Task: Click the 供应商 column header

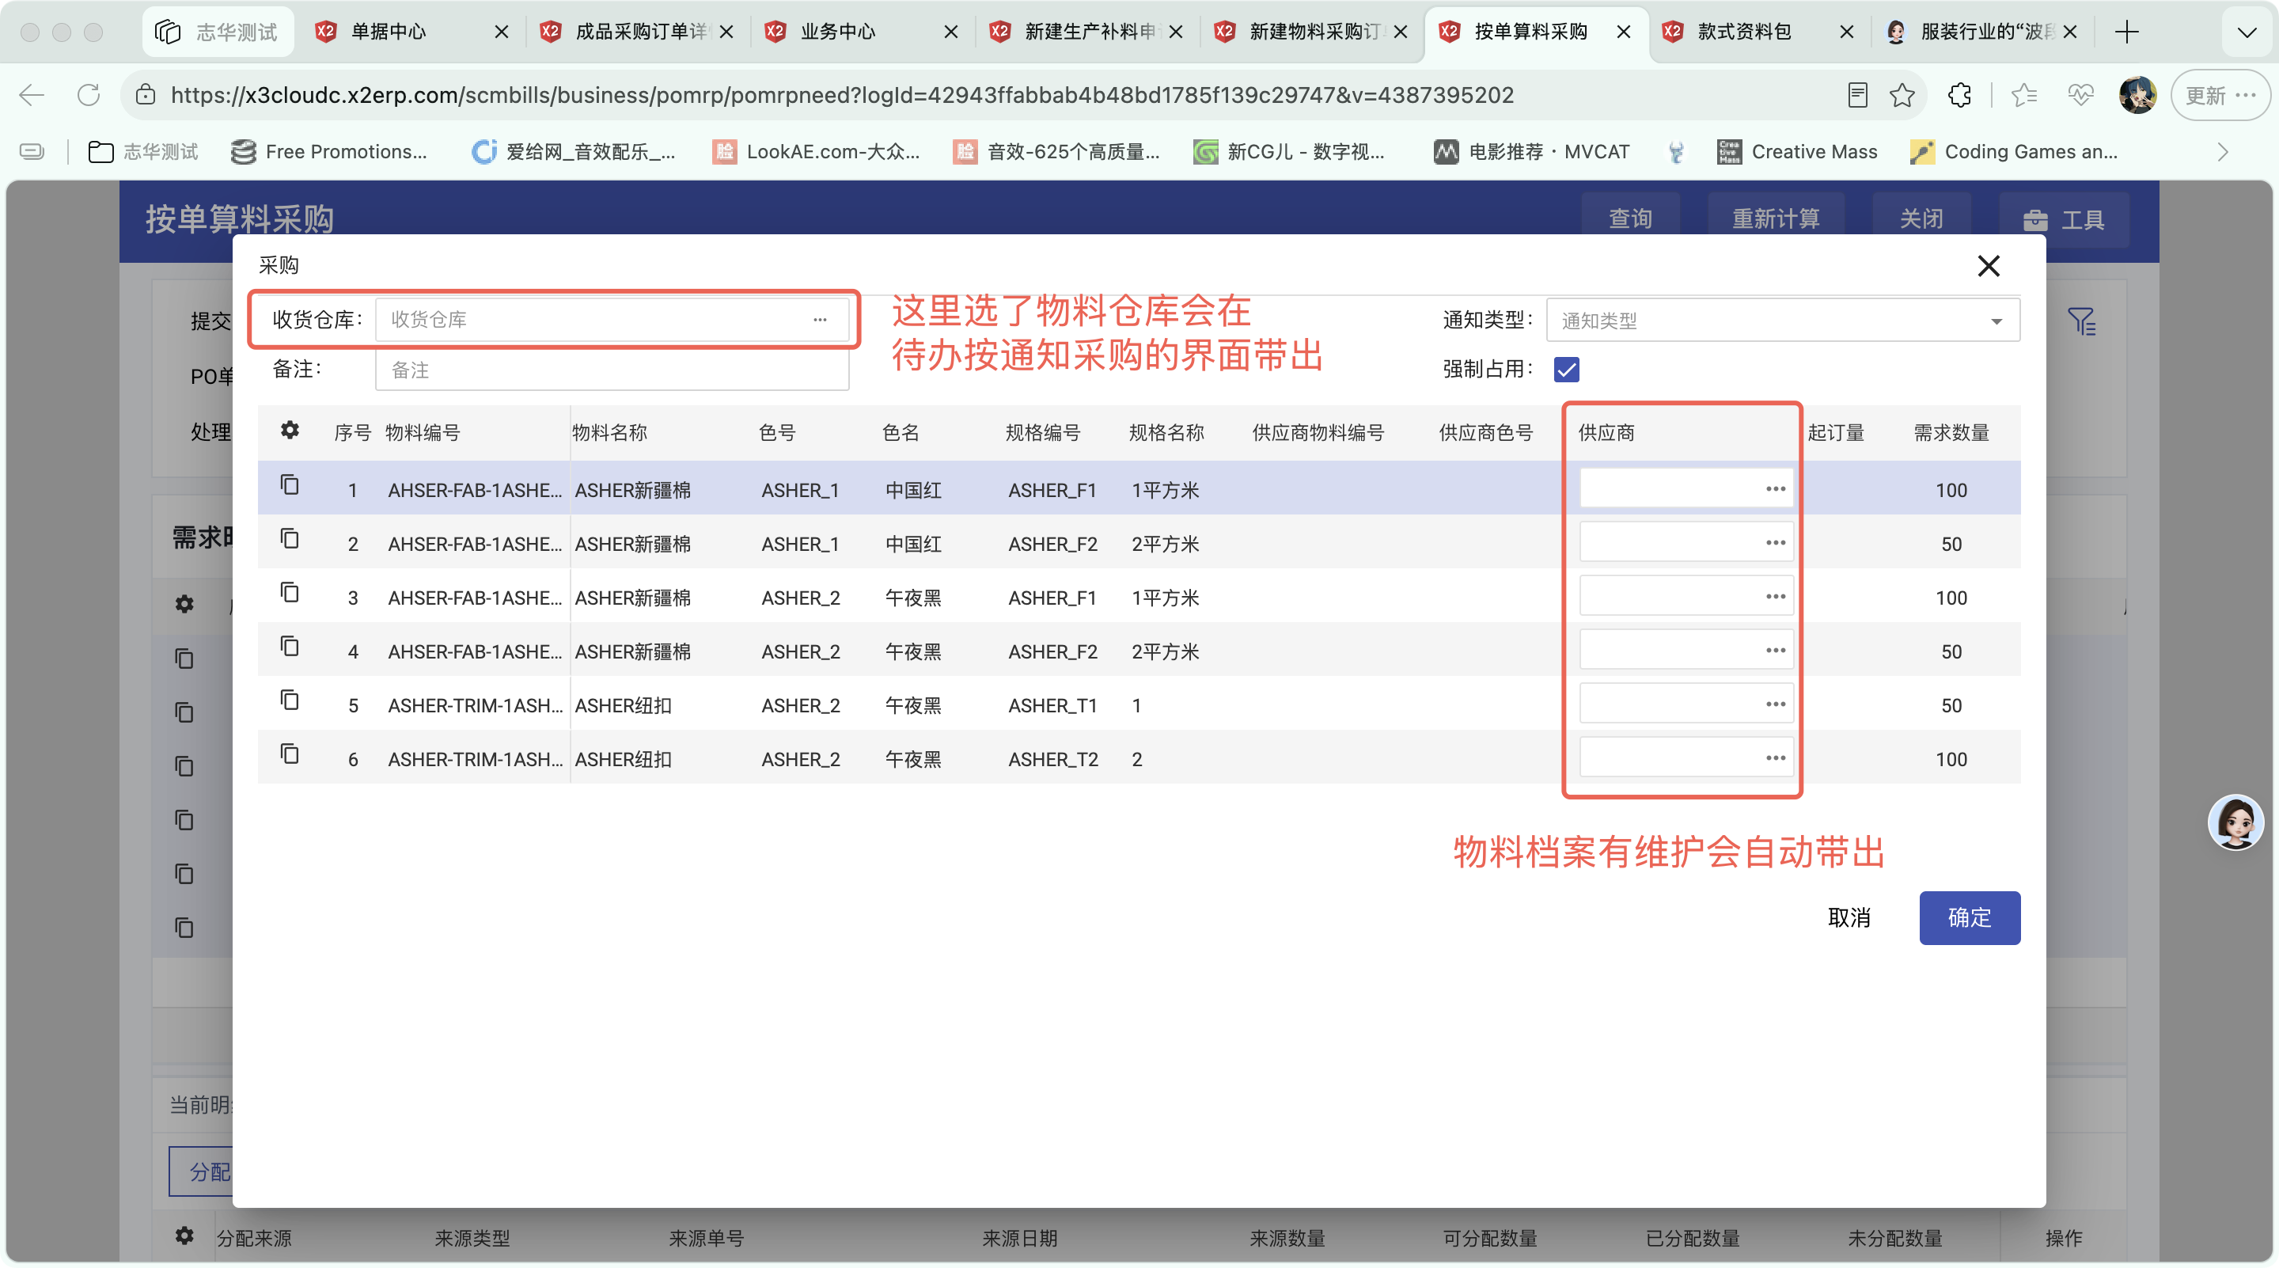Action: click(1606, 433)
